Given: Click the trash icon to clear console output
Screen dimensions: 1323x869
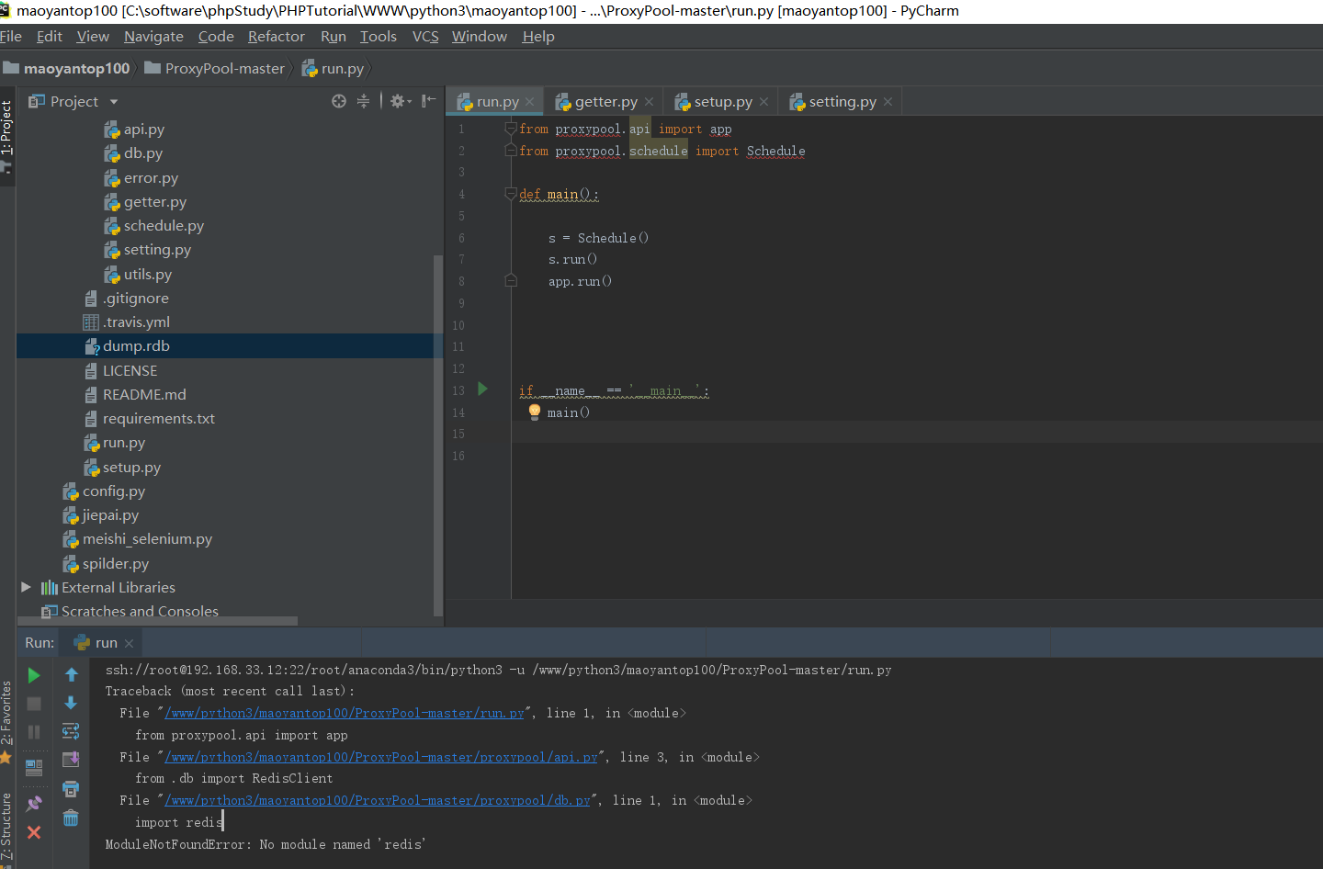Looking at the screenshot, I should click(x=71, y=818).
